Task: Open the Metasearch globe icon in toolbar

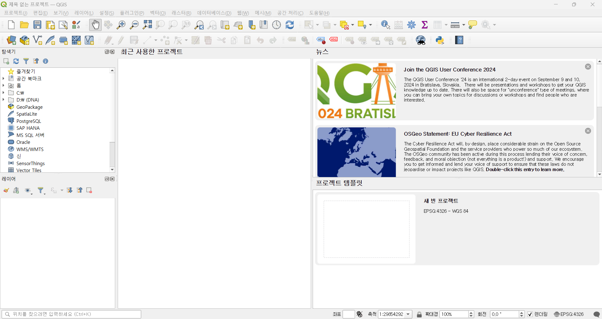Action: [x=421, y=40]
